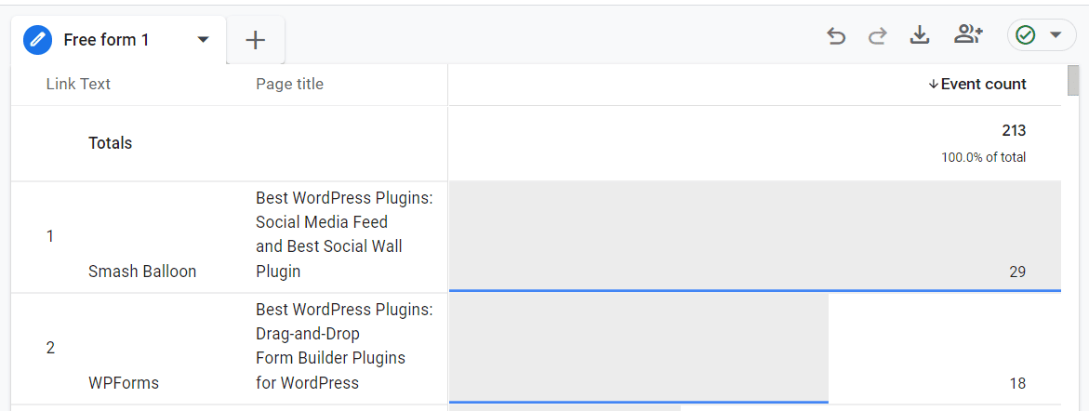Click the redo arrow icon
Viewport: 1089px width, 411px height.
tap(877, 36)
